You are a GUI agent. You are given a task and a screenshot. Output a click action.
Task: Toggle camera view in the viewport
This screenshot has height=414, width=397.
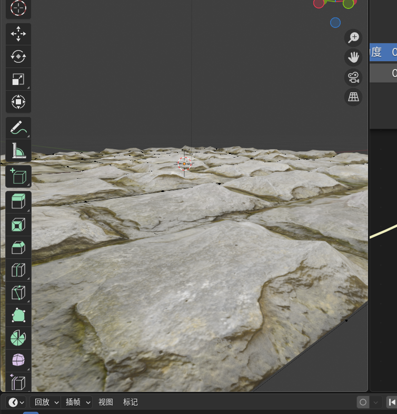point(353,78)
